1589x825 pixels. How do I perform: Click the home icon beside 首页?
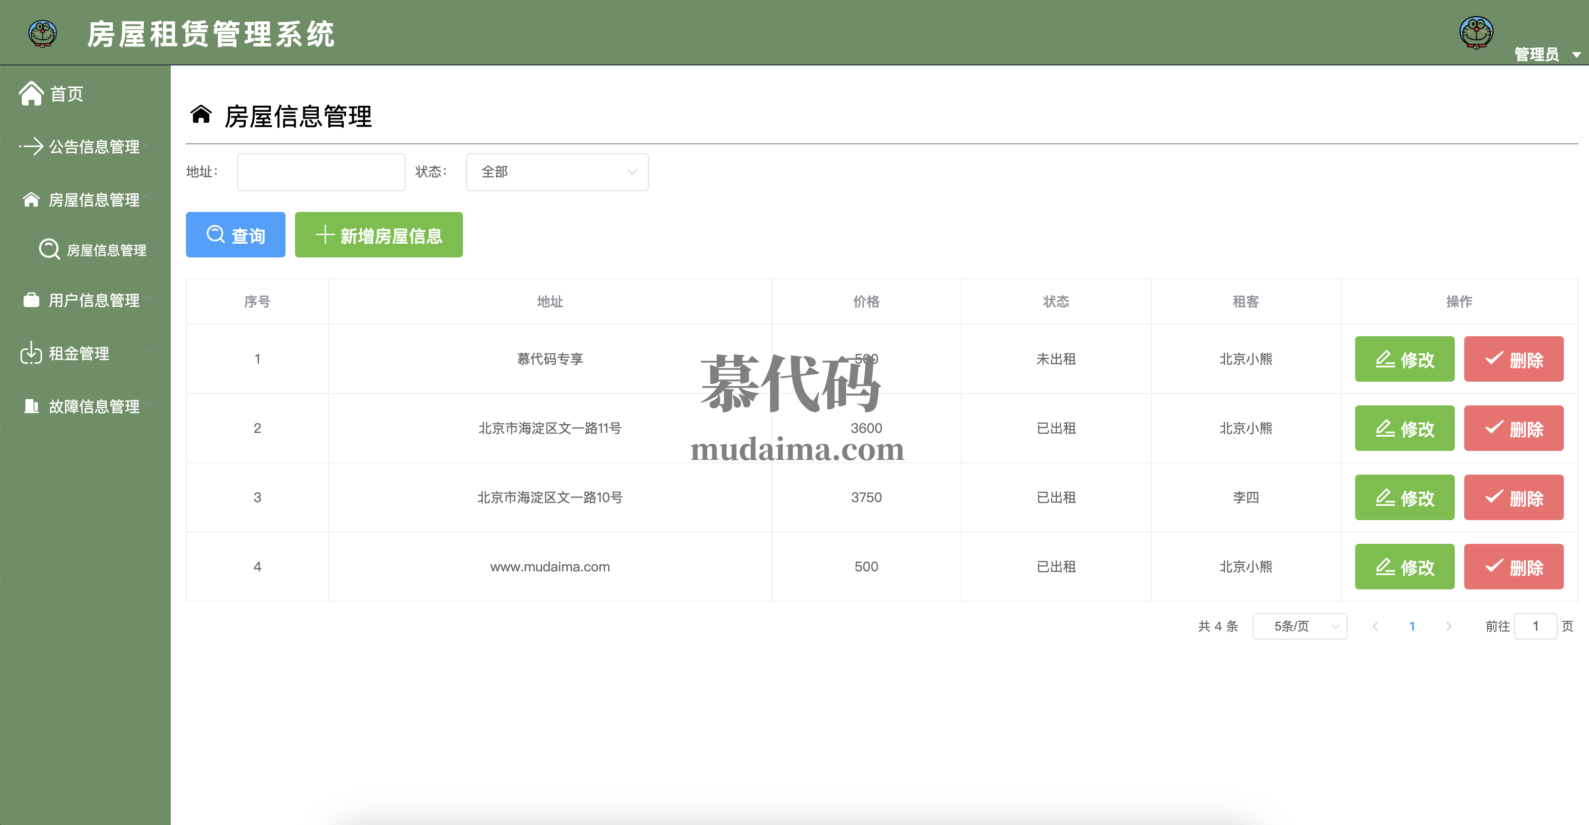tap(31, 94)
